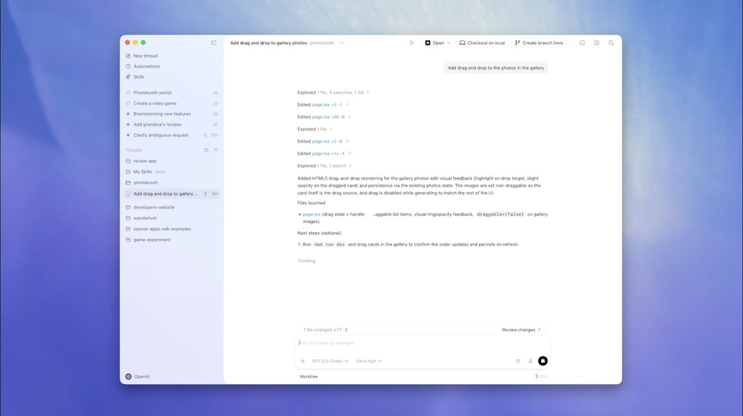Click Create branch here
The height and width of the screenshot is (416, 743).
(539, 43)
